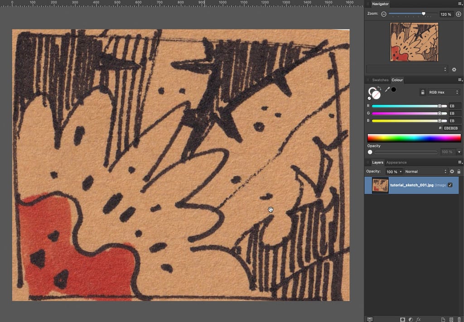
Task: Delete layer using the trash icon
Action: click(x=459, y=319)
